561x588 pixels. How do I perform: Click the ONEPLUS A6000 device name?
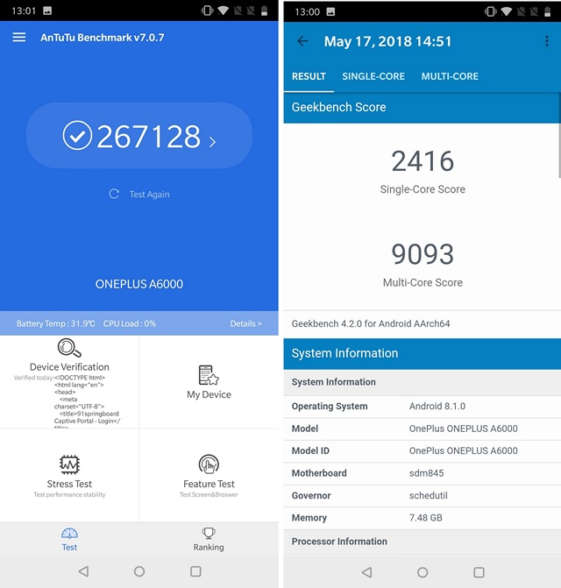click(x=139, y=284)
